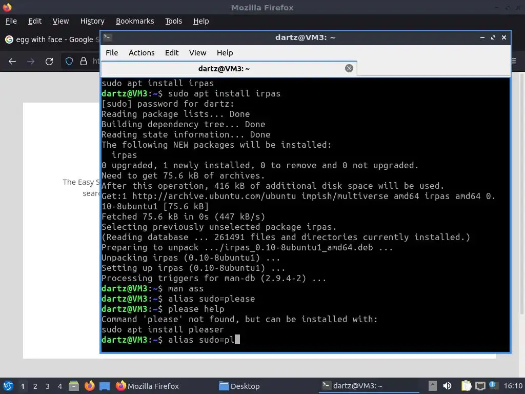Image resolution: width=525 pixels, height=394 pixels.
Task: Select the 'egg with face - Google' browser tab
Action: tap(52, 40)
